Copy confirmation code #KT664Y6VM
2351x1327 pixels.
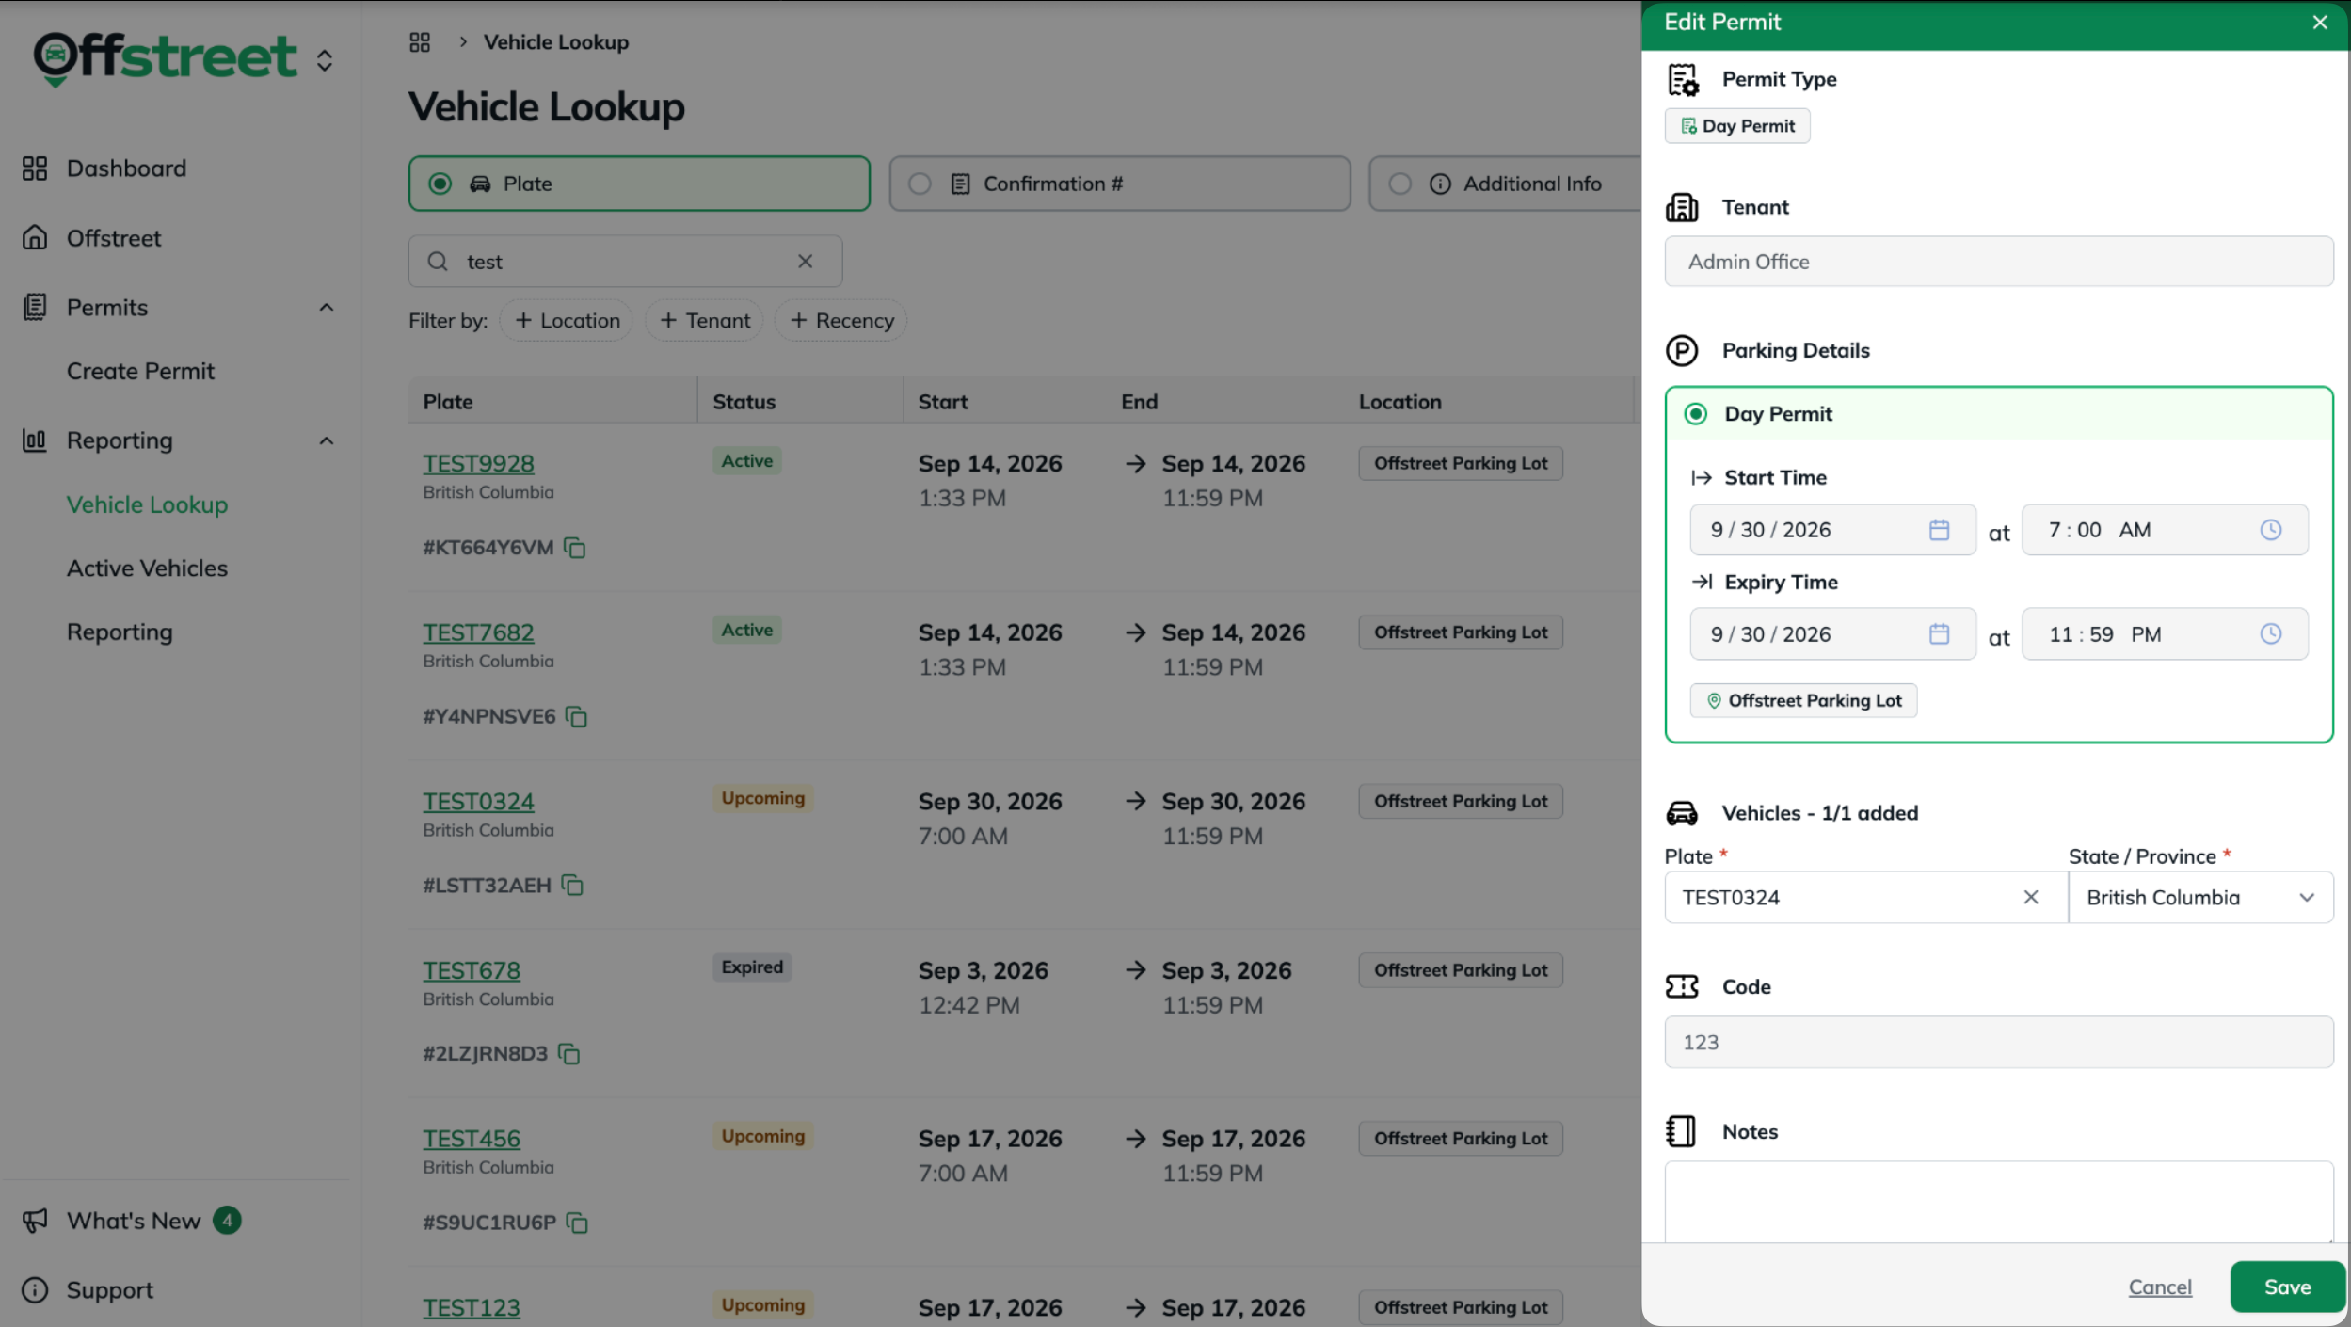point(574,548)
